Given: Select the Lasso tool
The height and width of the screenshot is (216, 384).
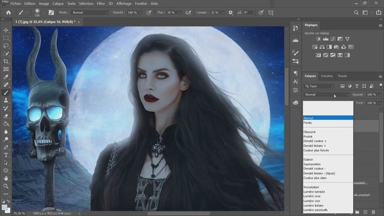Looking at the screenshot, I should click(x=6, y=46).
